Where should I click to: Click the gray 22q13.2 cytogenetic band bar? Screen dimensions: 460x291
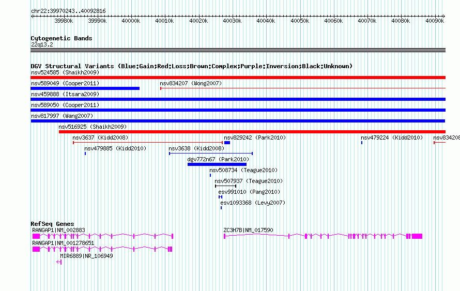pyautogui.click(x=238, y=50)
